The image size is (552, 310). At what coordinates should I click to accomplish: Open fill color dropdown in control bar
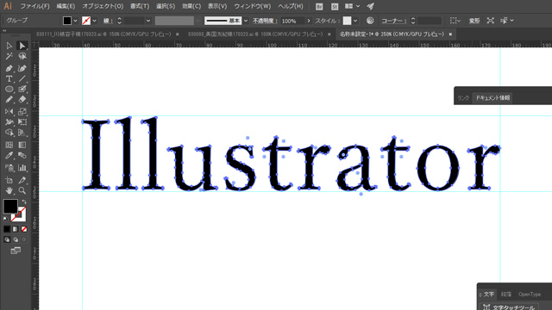(75, 21)
